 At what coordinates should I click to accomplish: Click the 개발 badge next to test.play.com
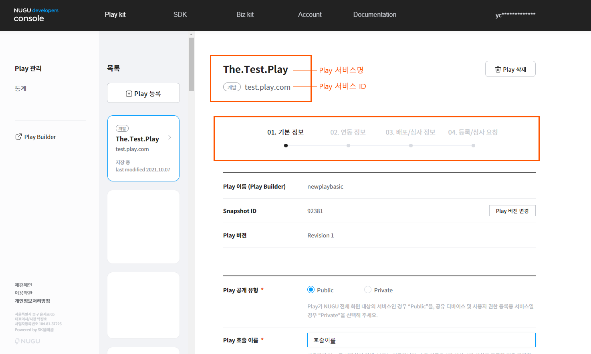click(232, 87)
